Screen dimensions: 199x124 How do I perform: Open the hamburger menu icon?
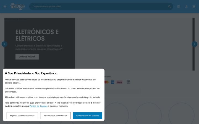pos(5,6)
